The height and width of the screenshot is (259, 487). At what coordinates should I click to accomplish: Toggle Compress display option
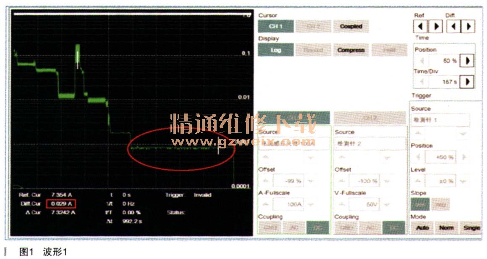pos(351,50)
